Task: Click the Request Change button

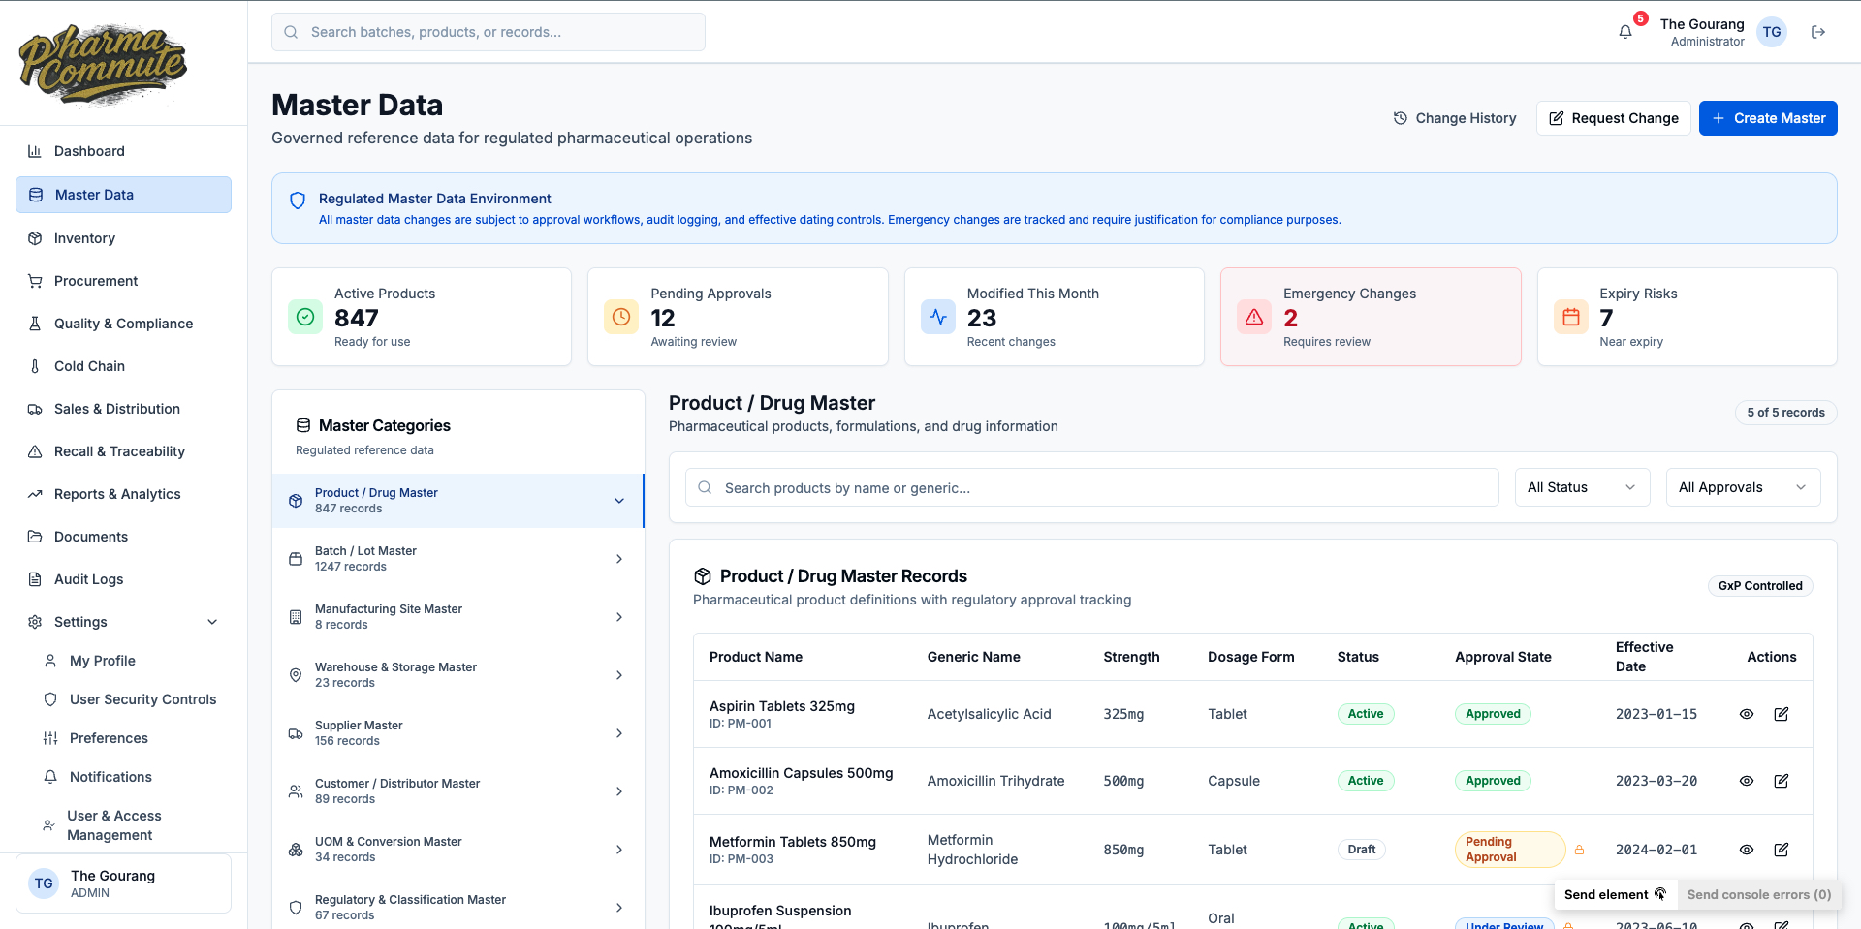Action: 1614,118
